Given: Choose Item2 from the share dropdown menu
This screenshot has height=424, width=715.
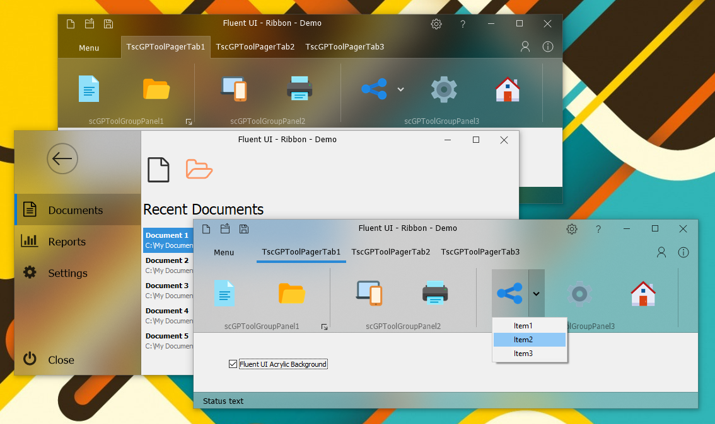Looking at the screenshot, I should point(530,339).
